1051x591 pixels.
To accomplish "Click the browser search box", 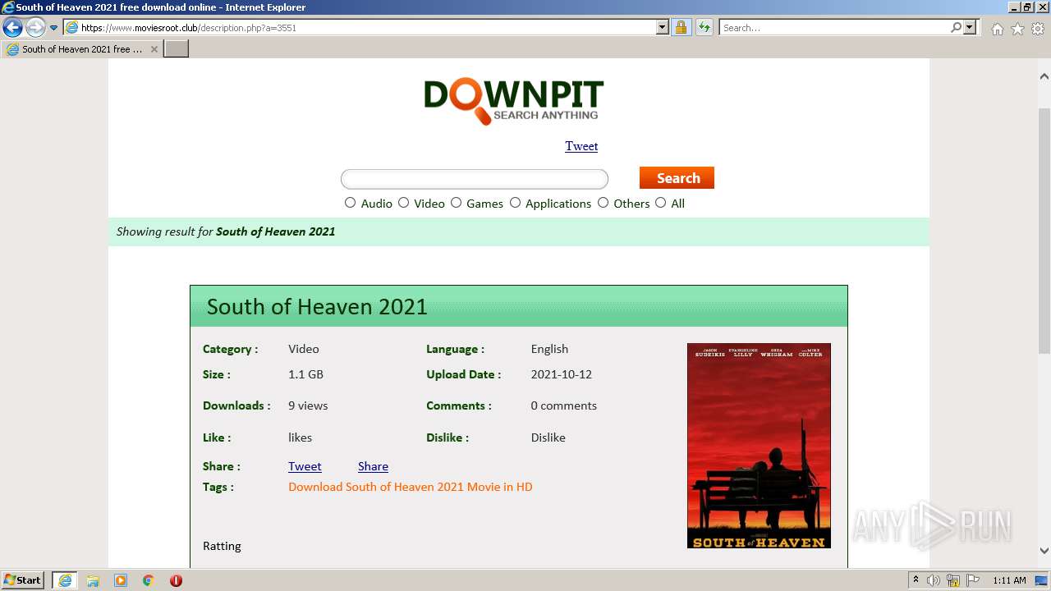I will (x=833, y=28).
